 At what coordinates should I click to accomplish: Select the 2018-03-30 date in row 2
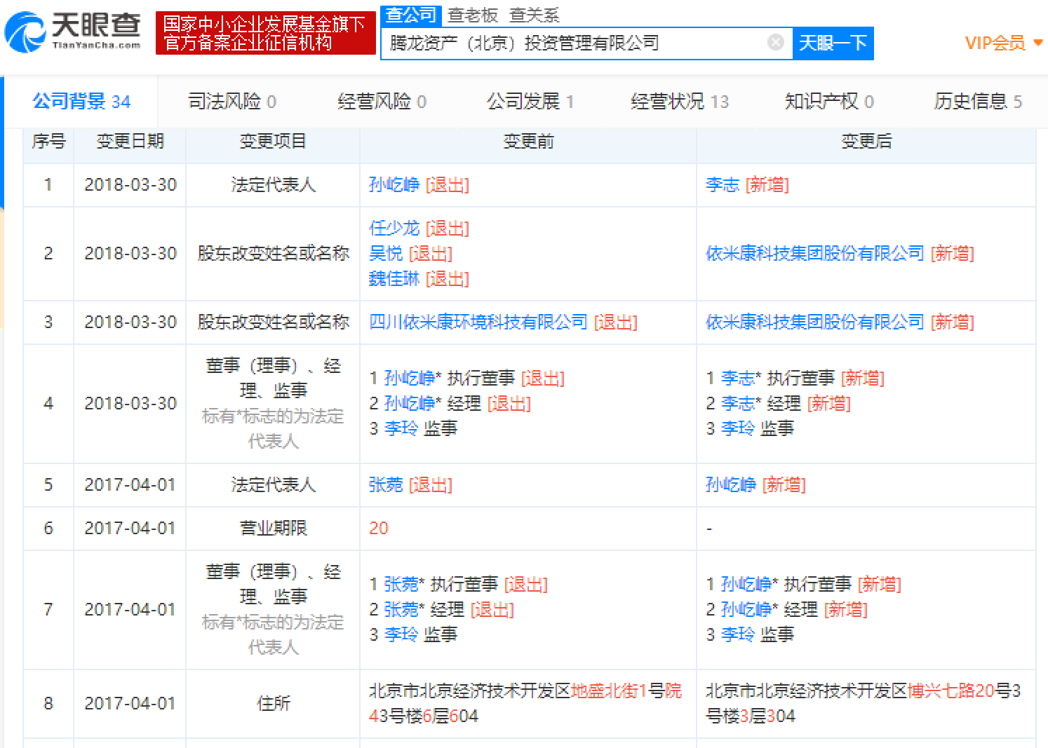(x=130, y=254)
